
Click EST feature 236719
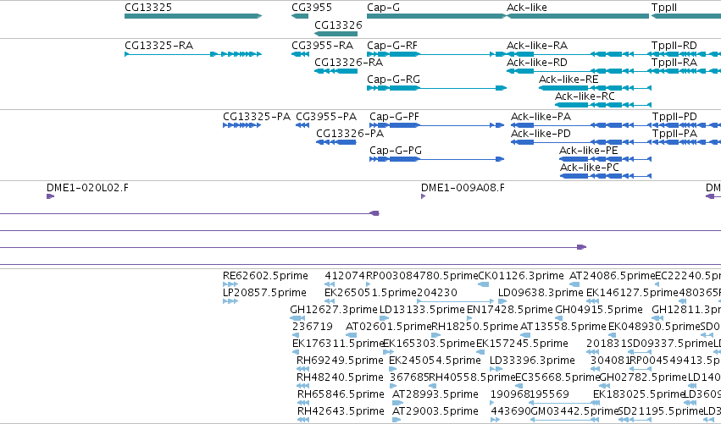(296, 335)
